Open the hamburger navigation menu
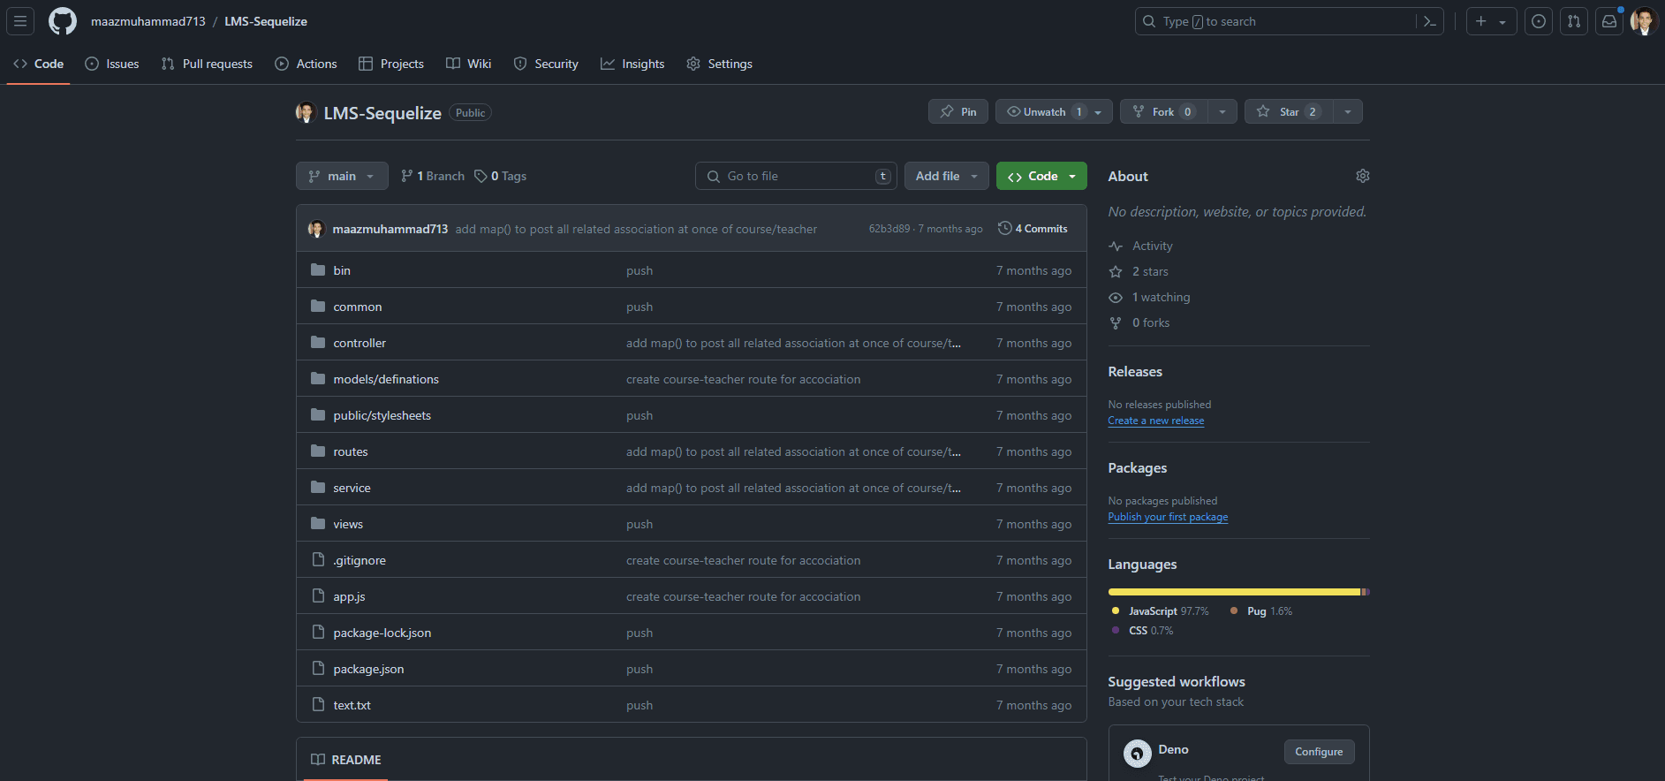The image size is (1665, 781). [20, 21]
